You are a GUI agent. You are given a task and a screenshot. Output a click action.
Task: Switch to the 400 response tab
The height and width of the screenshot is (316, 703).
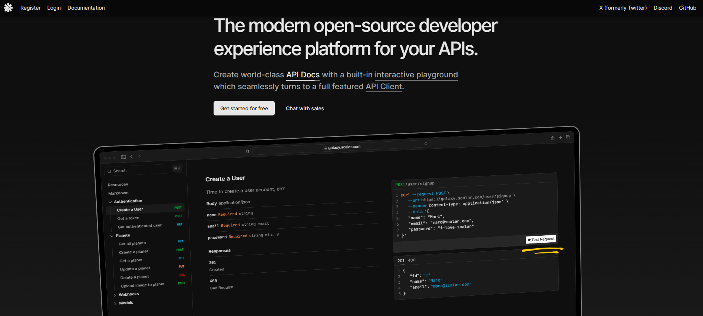[412, 260]
